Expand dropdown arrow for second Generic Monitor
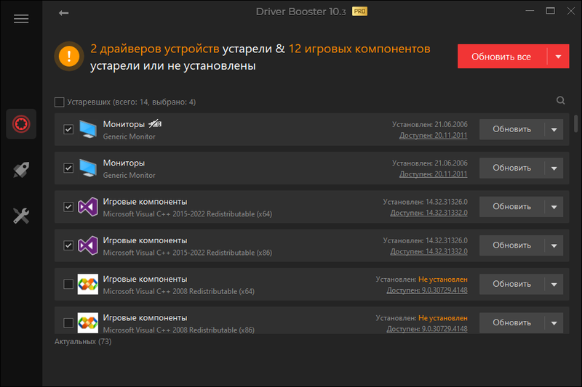582x387 pixels. coord(554,168)
